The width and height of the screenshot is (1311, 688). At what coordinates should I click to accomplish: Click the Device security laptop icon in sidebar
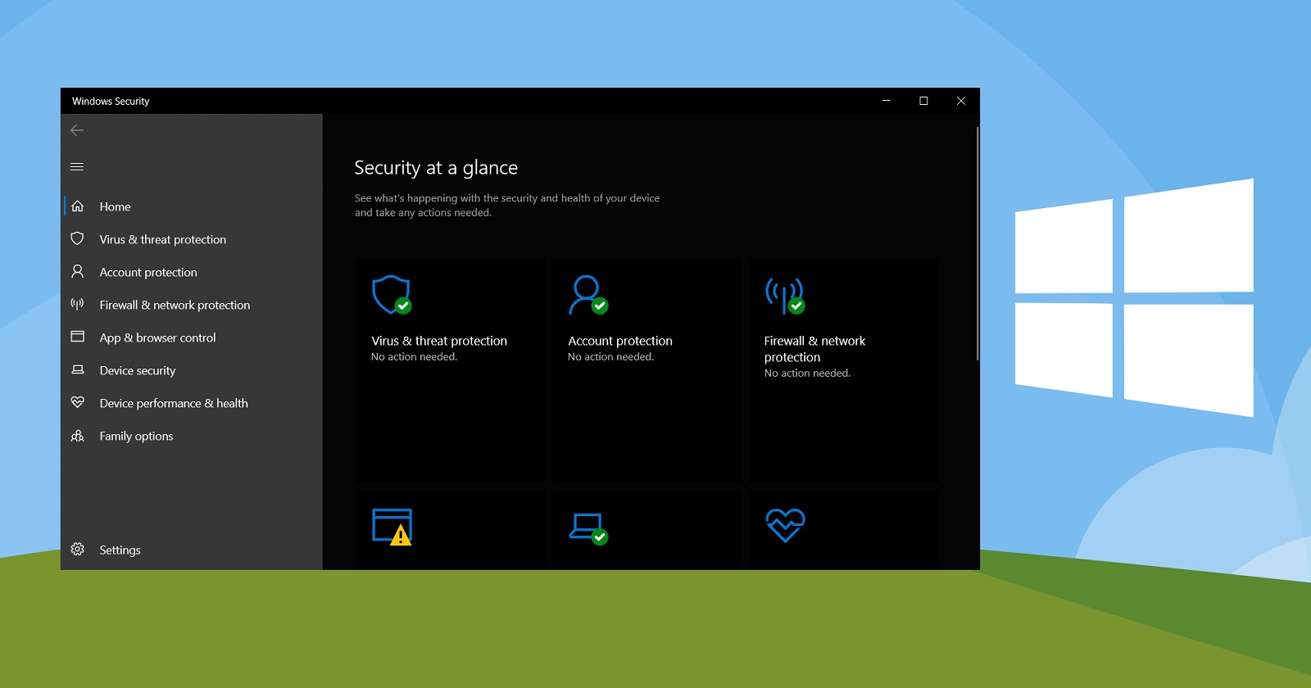(78, 369)
